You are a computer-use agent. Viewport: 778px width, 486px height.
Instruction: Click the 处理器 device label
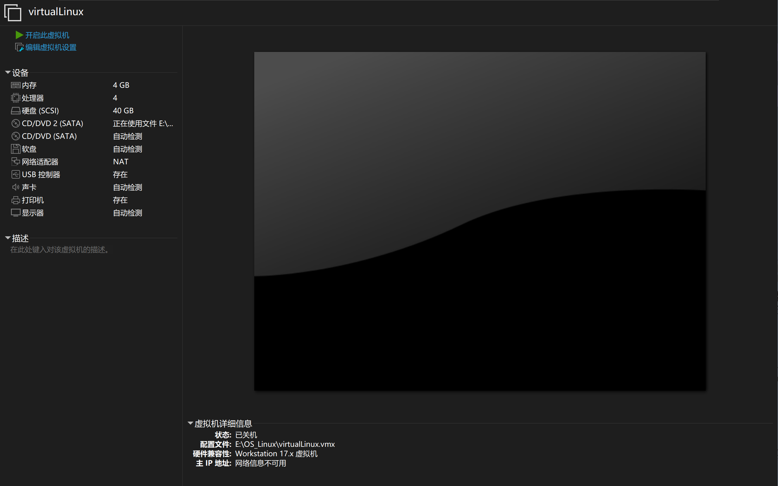[x=33, y=98]
